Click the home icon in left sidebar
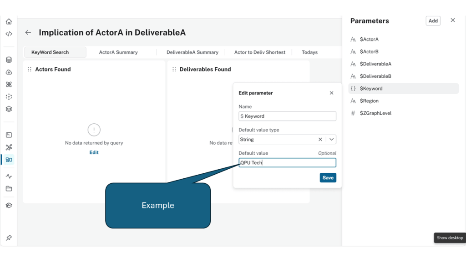The image size is (466, 262). coord(9,21)
